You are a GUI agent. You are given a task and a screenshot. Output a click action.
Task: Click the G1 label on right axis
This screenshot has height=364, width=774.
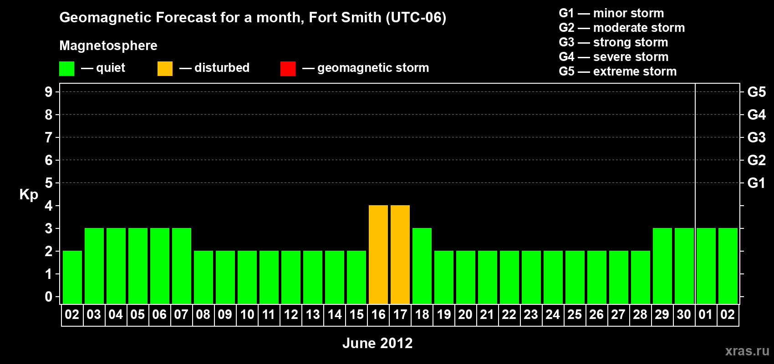point(757,183)
